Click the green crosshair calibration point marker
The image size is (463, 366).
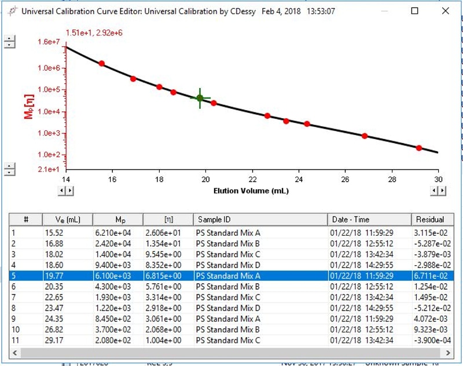pos(200,98)
